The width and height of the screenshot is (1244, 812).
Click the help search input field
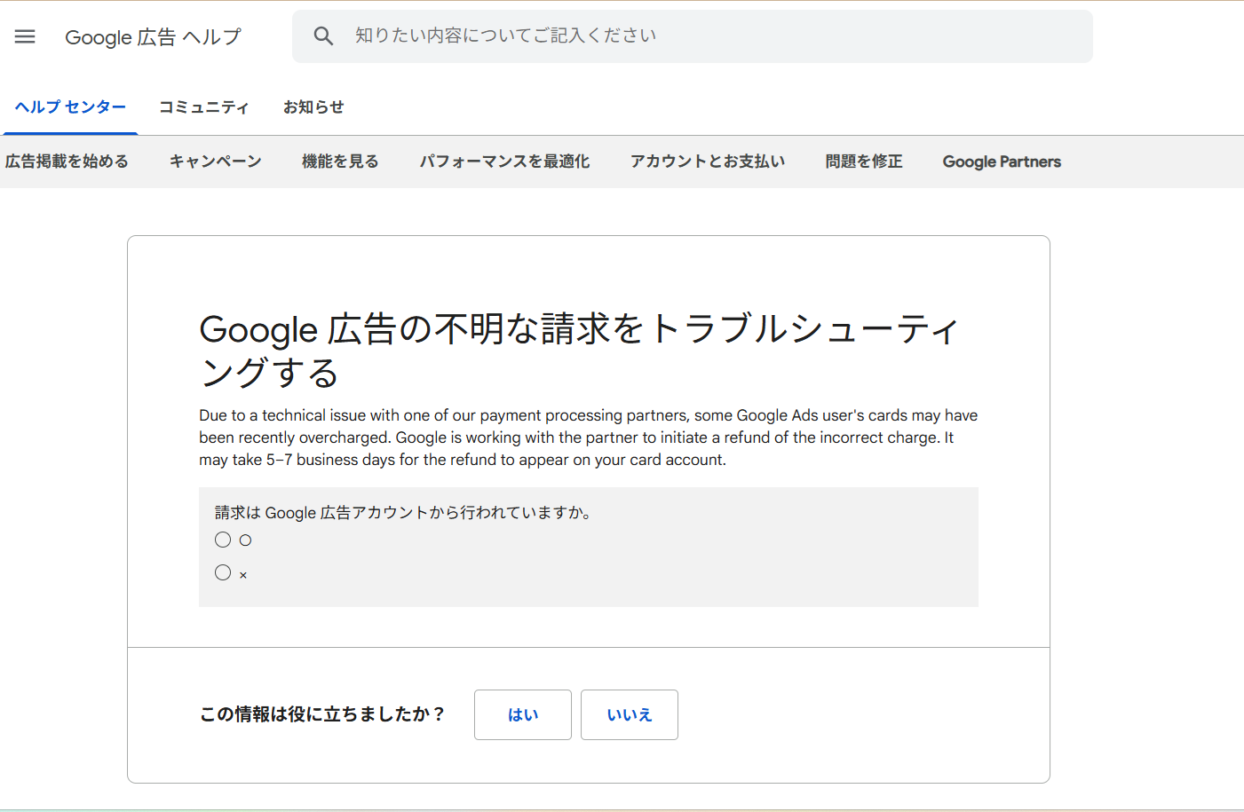692,36
